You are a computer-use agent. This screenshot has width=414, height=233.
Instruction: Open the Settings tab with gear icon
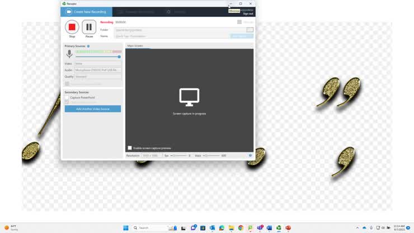point(176,12)
